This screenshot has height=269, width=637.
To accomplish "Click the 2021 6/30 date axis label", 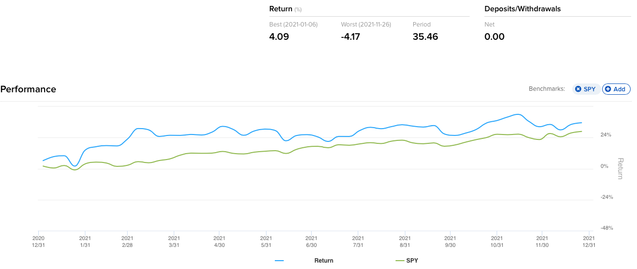I will coord(311,242).
